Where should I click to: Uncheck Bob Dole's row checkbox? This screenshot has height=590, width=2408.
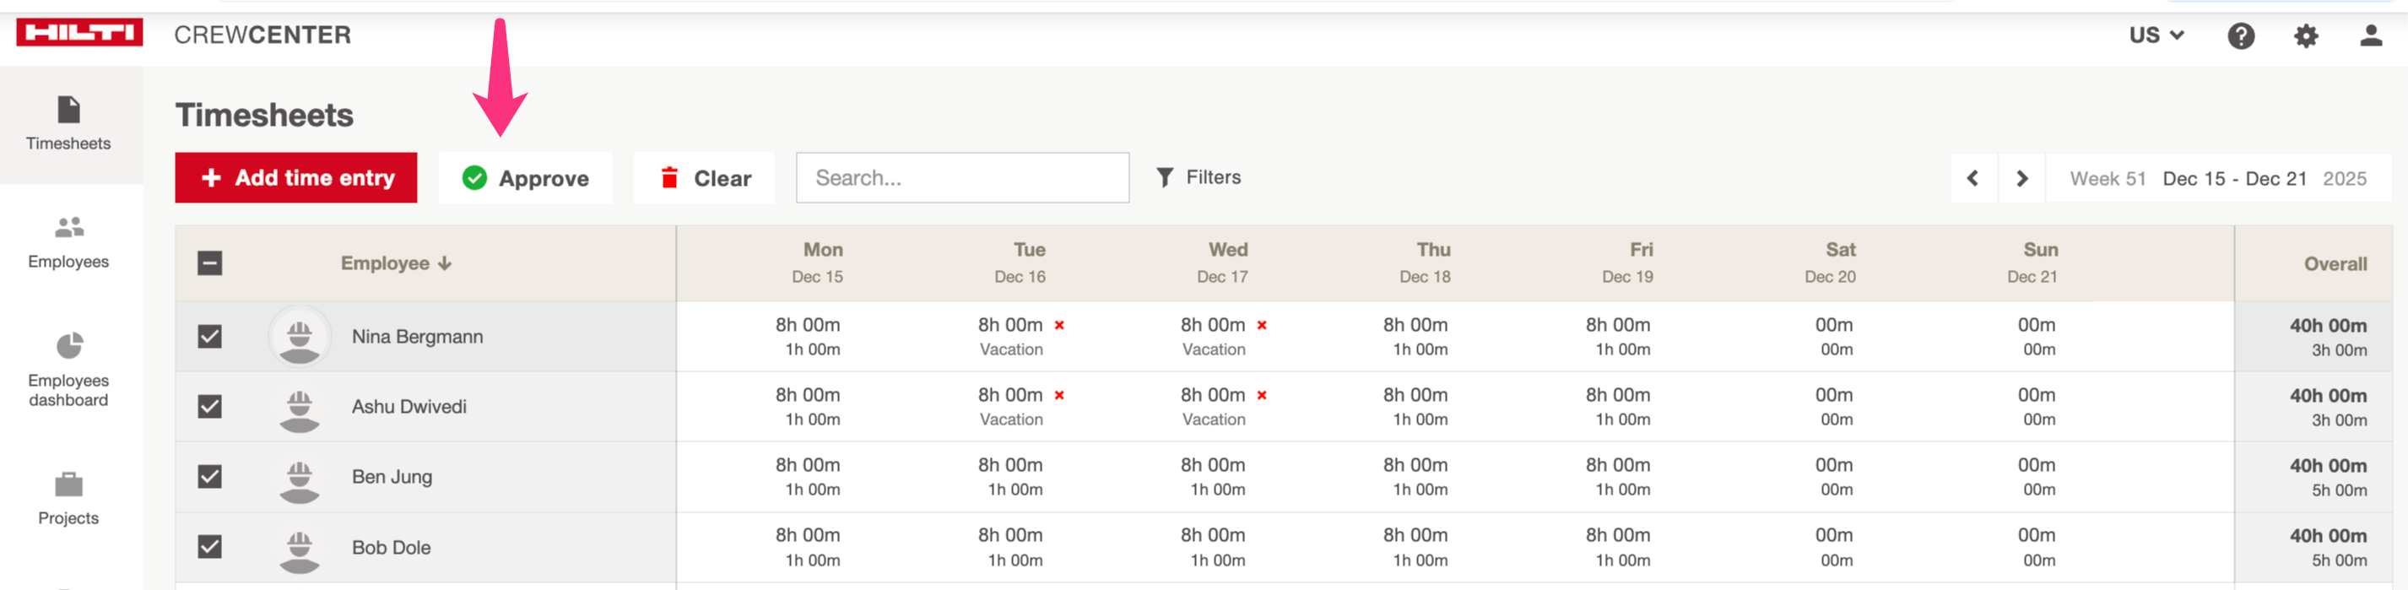click(x=209, y=547)
